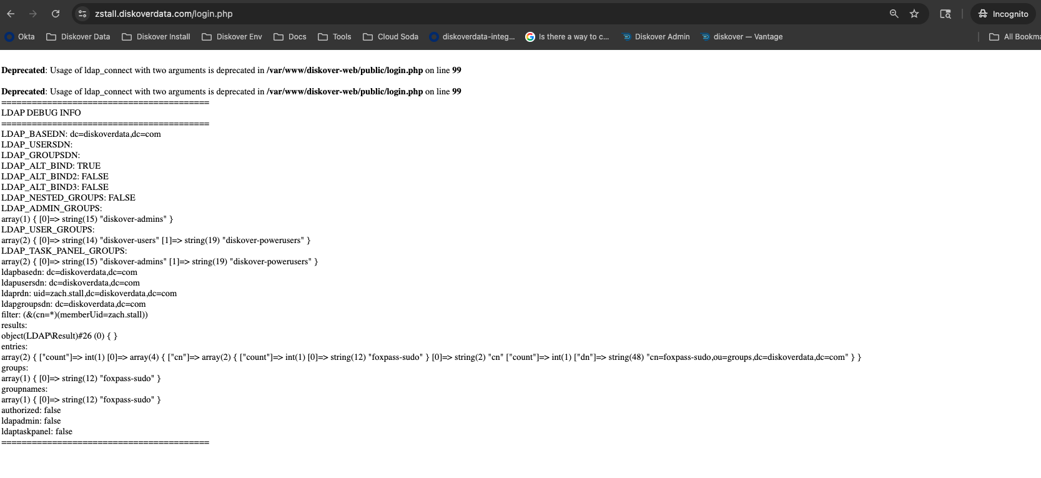Click the 'ldaprdn: uid=zach.stall' line

pyautogui.click(x=89, y=293)
